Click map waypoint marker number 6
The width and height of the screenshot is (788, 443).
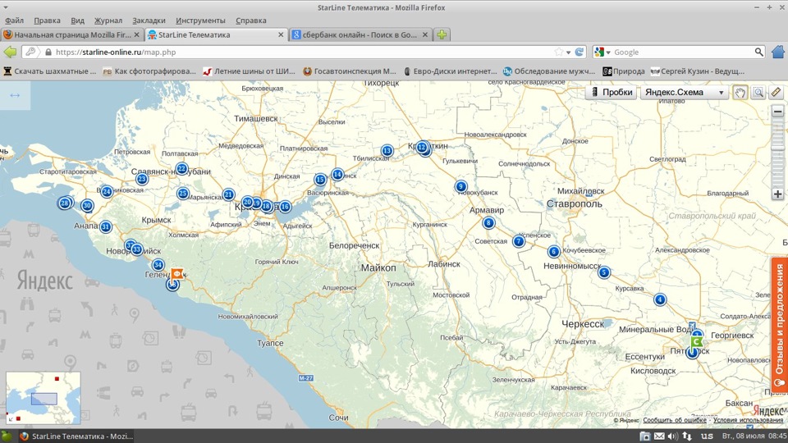[x=554, y=251]
